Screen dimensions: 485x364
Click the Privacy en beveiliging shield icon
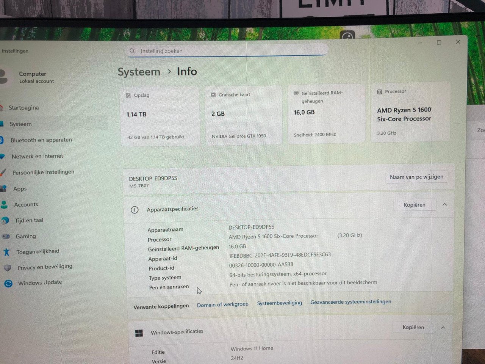(8, 268)
